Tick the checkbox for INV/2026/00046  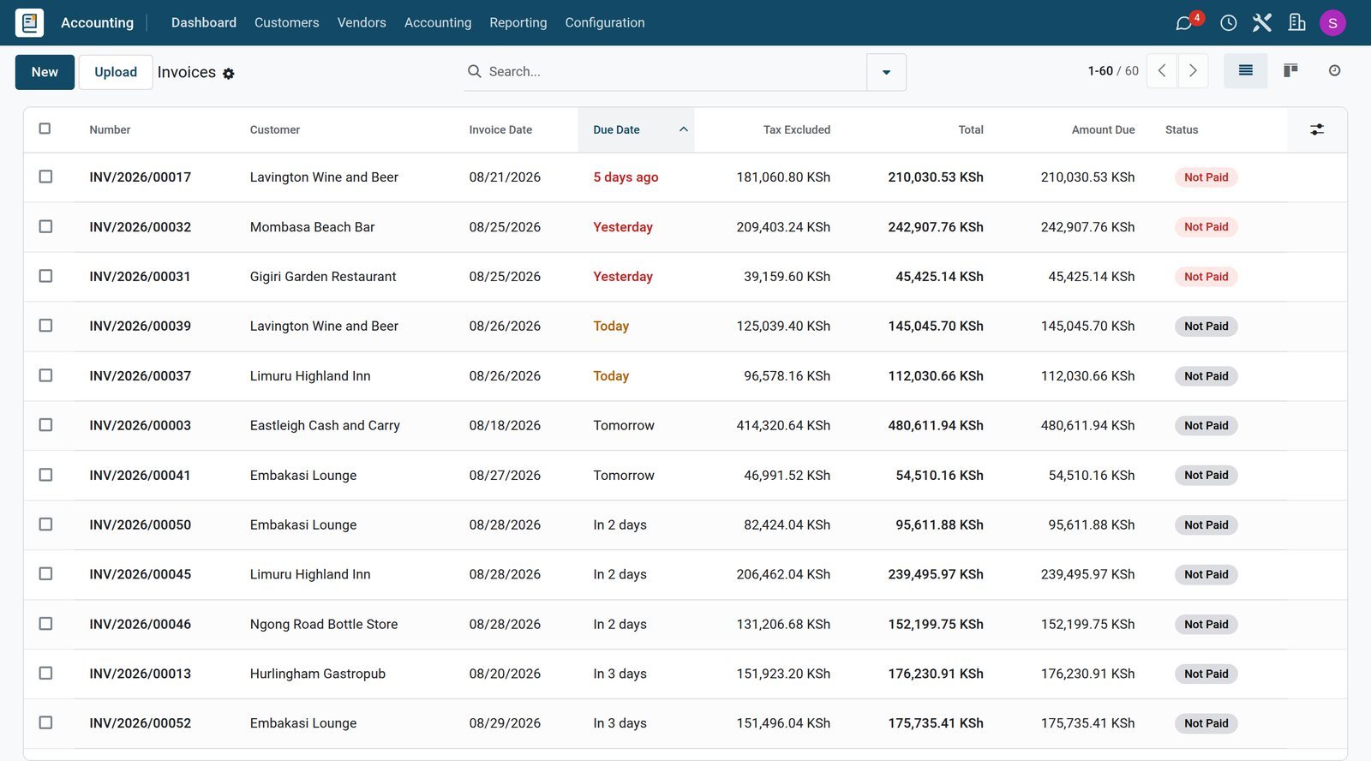(x=45, y=624)
